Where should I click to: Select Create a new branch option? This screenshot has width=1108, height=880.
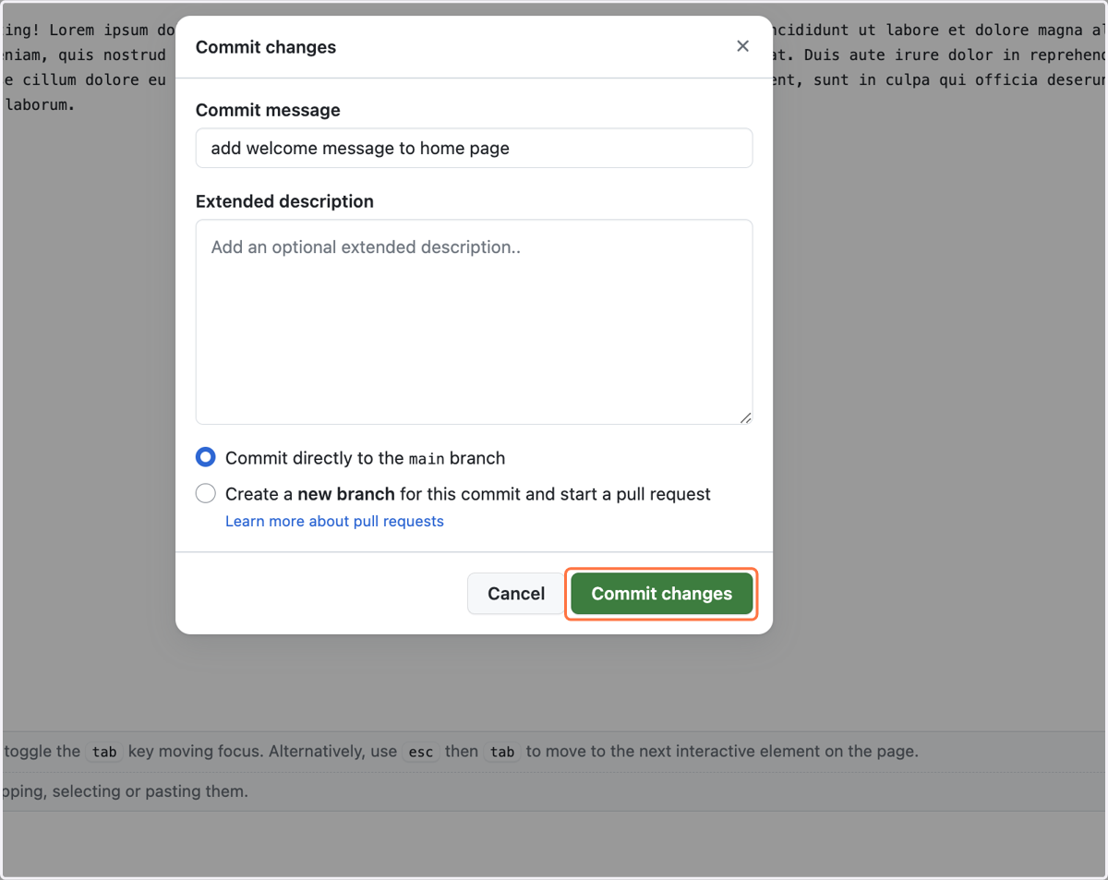(x=206, y=493)
